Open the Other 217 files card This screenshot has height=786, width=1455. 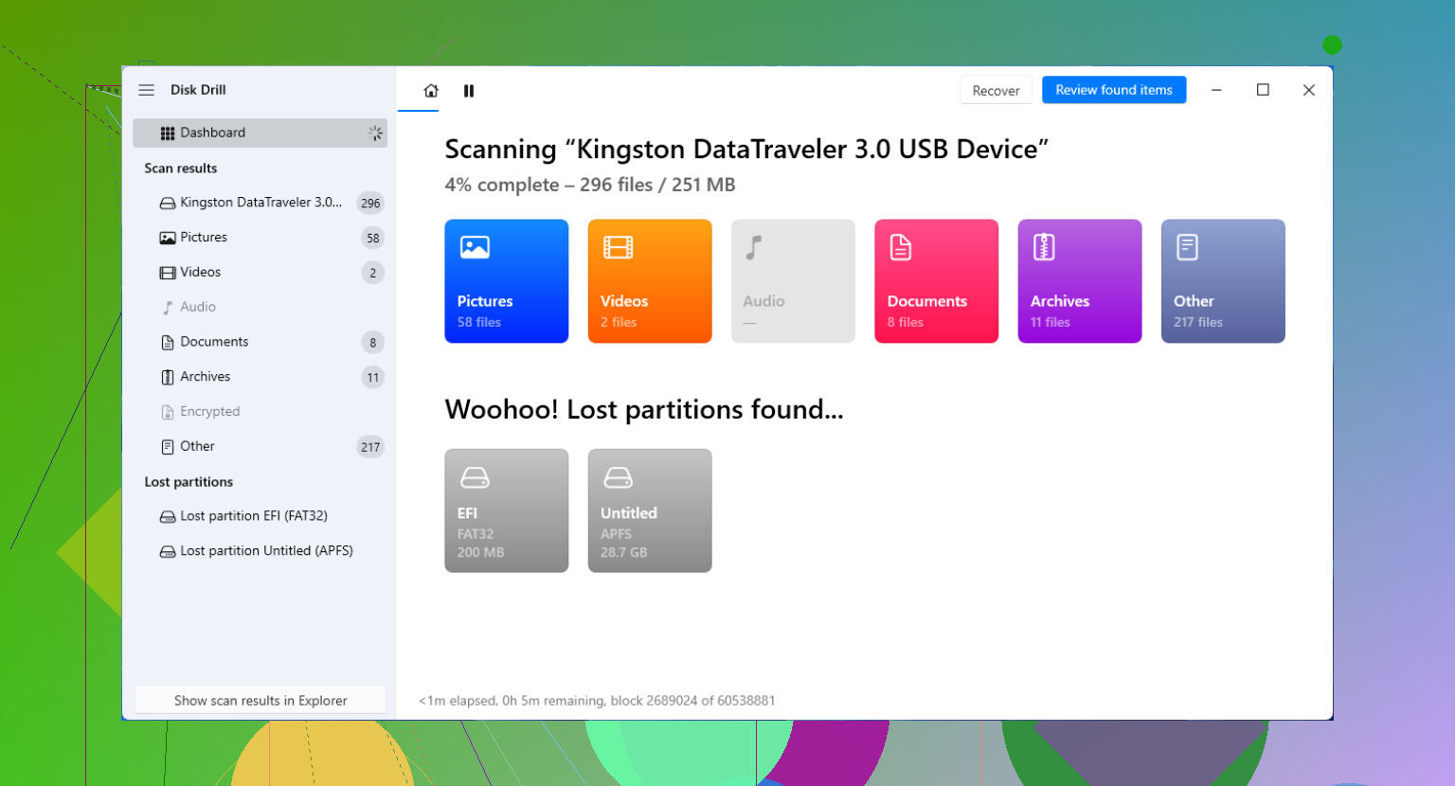1223,281
